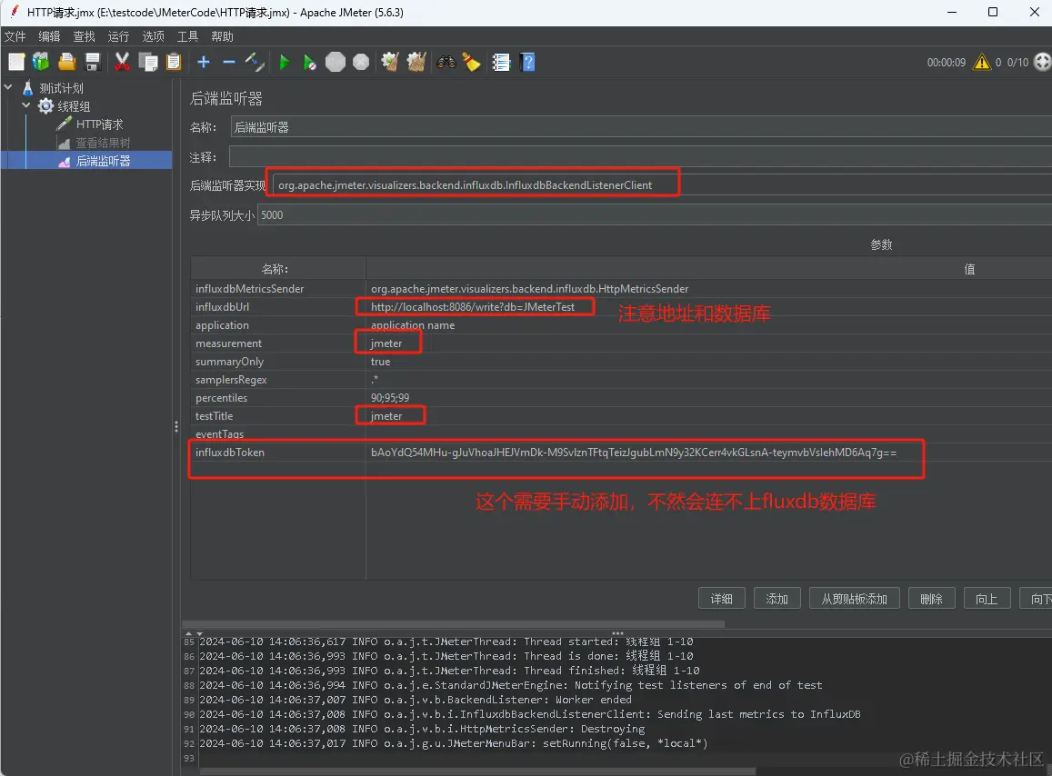Screen dimensions: 1052x776
Task: Start the test with the green arrow
Action: pyautogui.click(x=284, y=63)
